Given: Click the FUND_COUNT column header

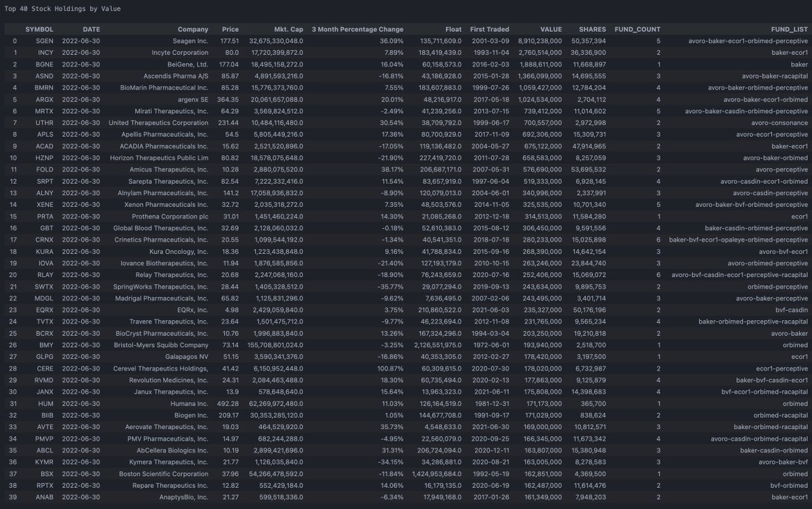Looking at the screenshot, I should (x=637, y=29).
